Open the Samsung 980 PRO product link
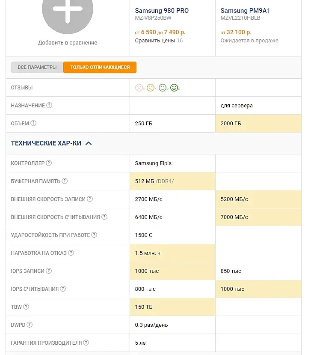Screen dimensions: 314x355 162,11
